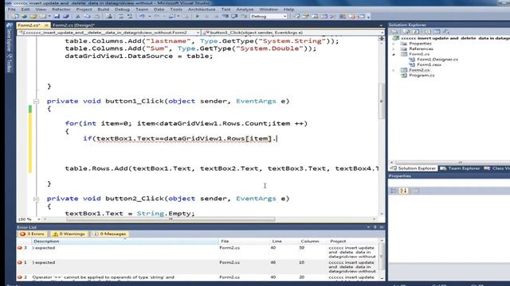The height and width of the screenshot is (286, 510).
Task: Click the Cut toolbar icon
Action: [78, 16]
